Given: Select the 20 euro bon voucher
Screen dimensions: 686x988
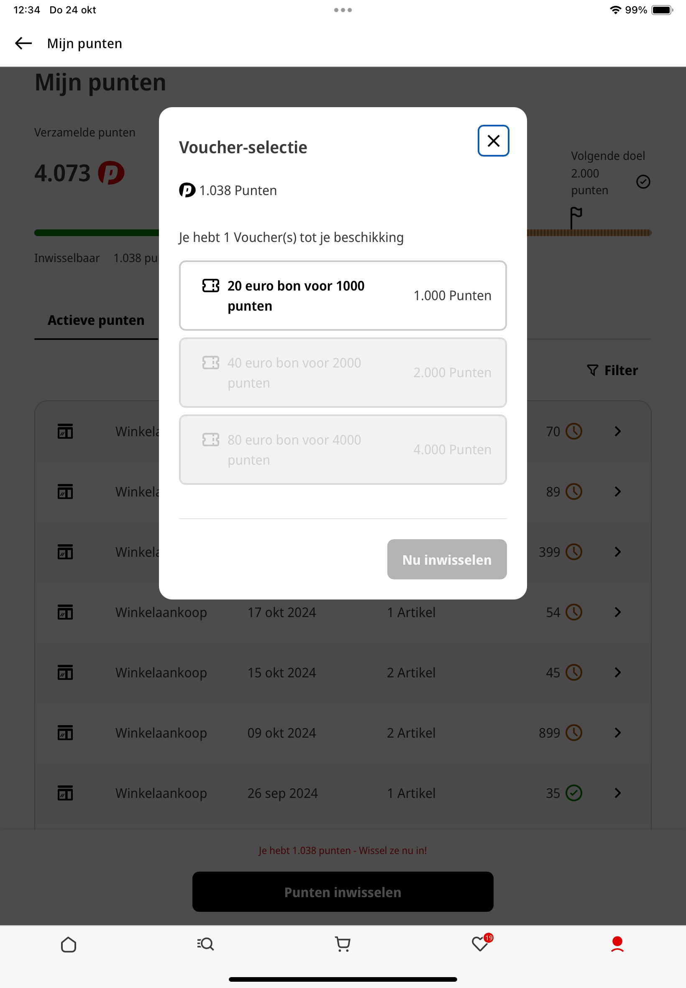Looking at the screenshot, I should pos(343,296).
